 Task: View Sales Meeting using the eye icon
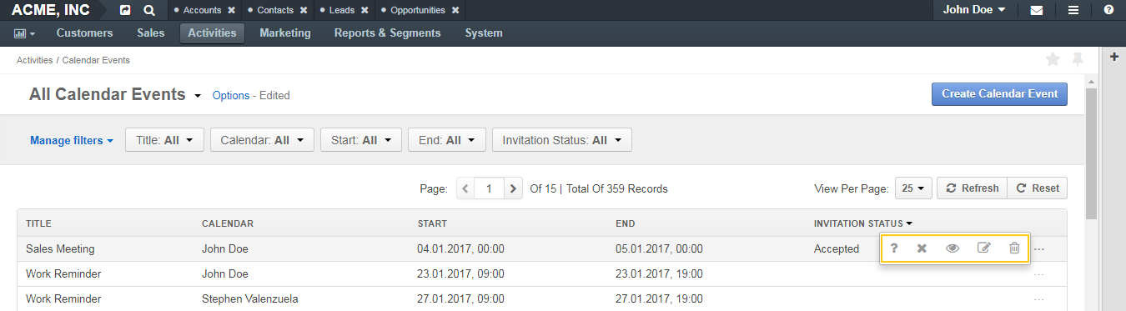(953, 248)
